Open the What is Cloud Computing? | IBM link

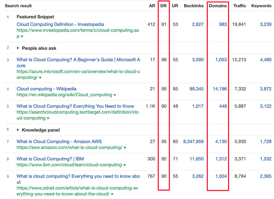50,159
